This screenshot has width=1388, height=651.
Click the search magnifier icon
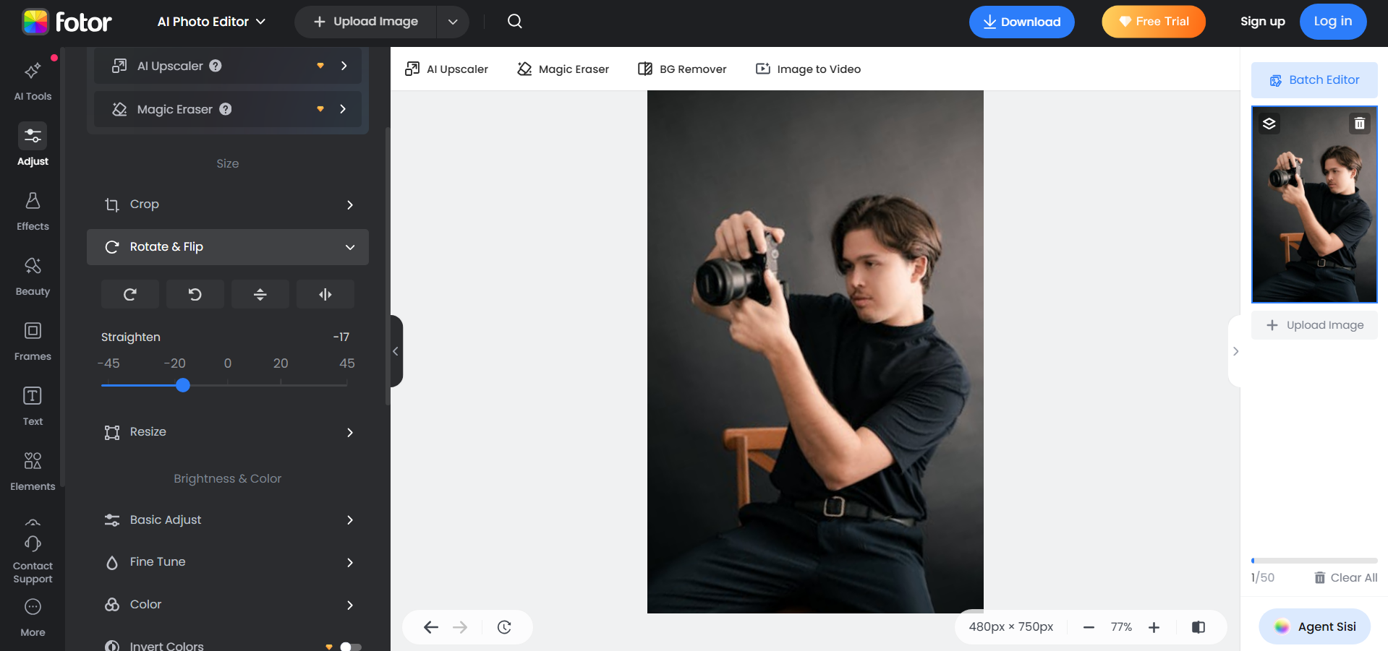point(515,22)
